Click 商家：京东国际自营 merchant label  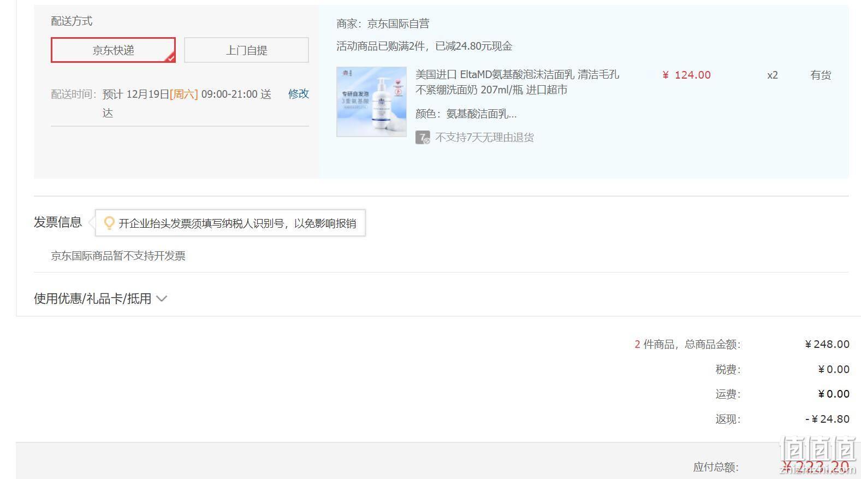pyautogui.click(x=383, y=23)
